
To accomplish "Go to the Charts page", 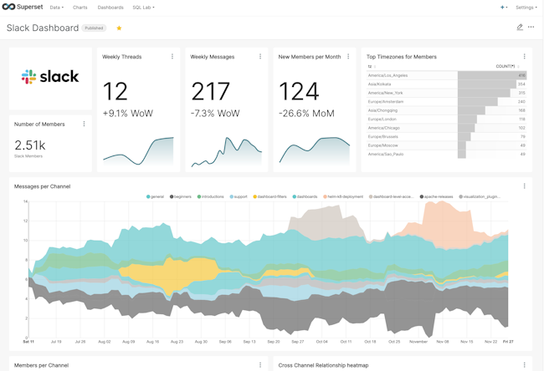I will (80, 8).
